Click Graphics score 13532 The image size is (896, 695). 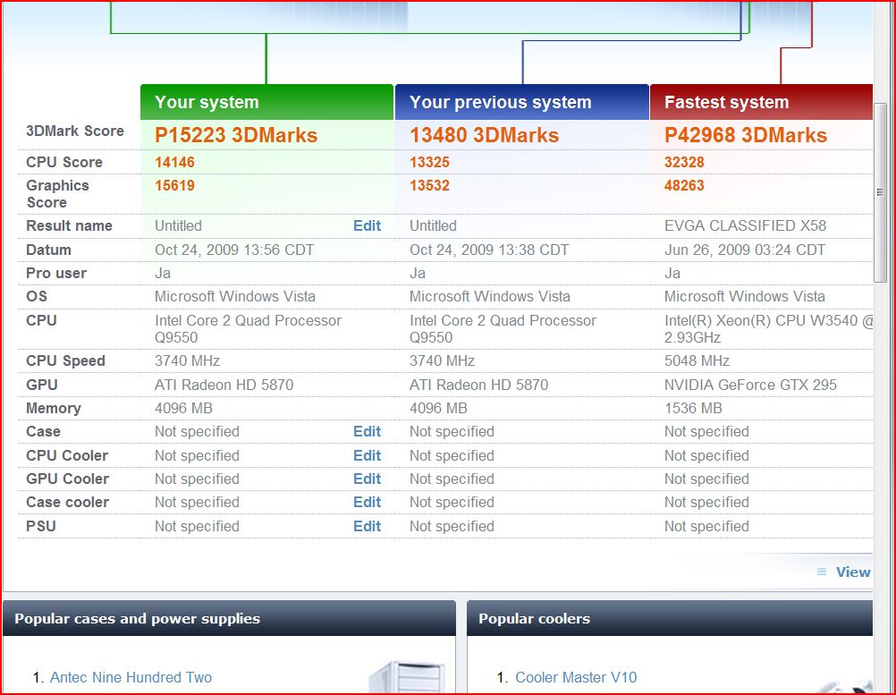coord(430,186)
